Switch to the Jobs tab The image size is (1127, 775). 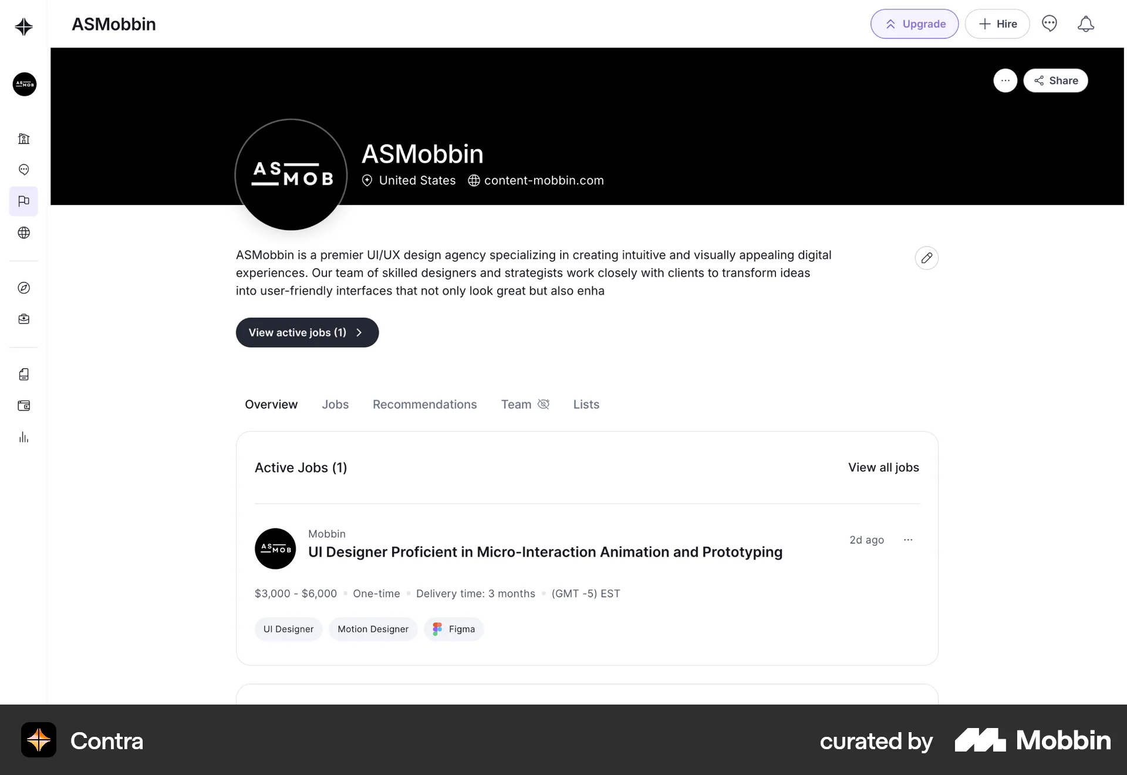(335, 405)
